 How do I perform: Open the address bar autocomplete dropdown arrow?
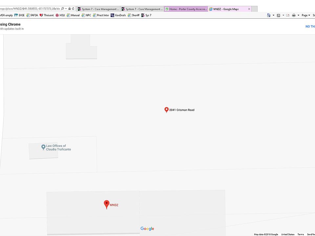66,9
